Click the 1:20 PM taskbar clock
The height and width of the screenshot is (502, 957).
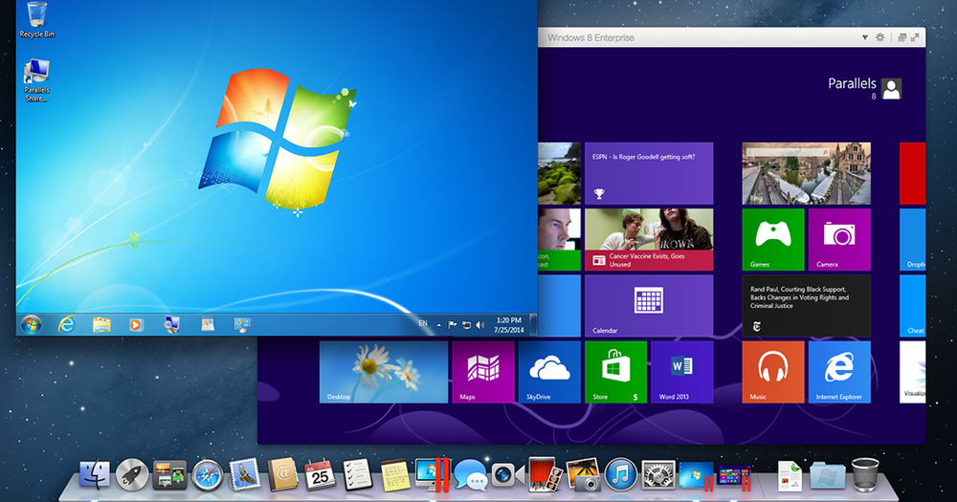pyautogui.click(x=509, y=324)
